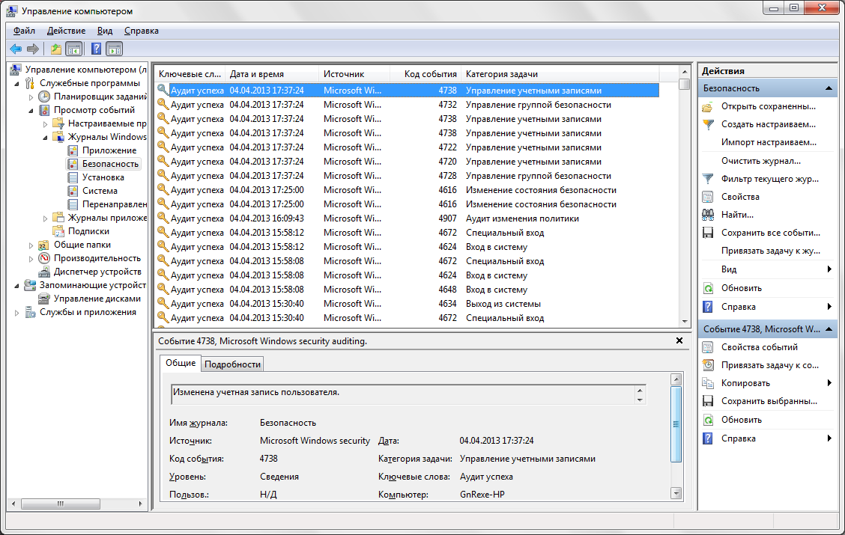The height and width of the screenshot is (535, 845).
Task: Click Импорт настраиваем... action
Action: [769, 143]
